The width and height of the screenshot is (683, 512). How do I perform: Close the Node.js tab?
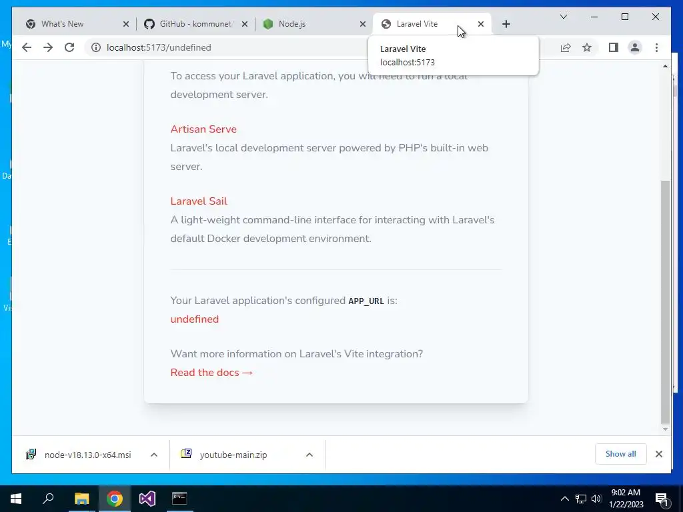362,24
